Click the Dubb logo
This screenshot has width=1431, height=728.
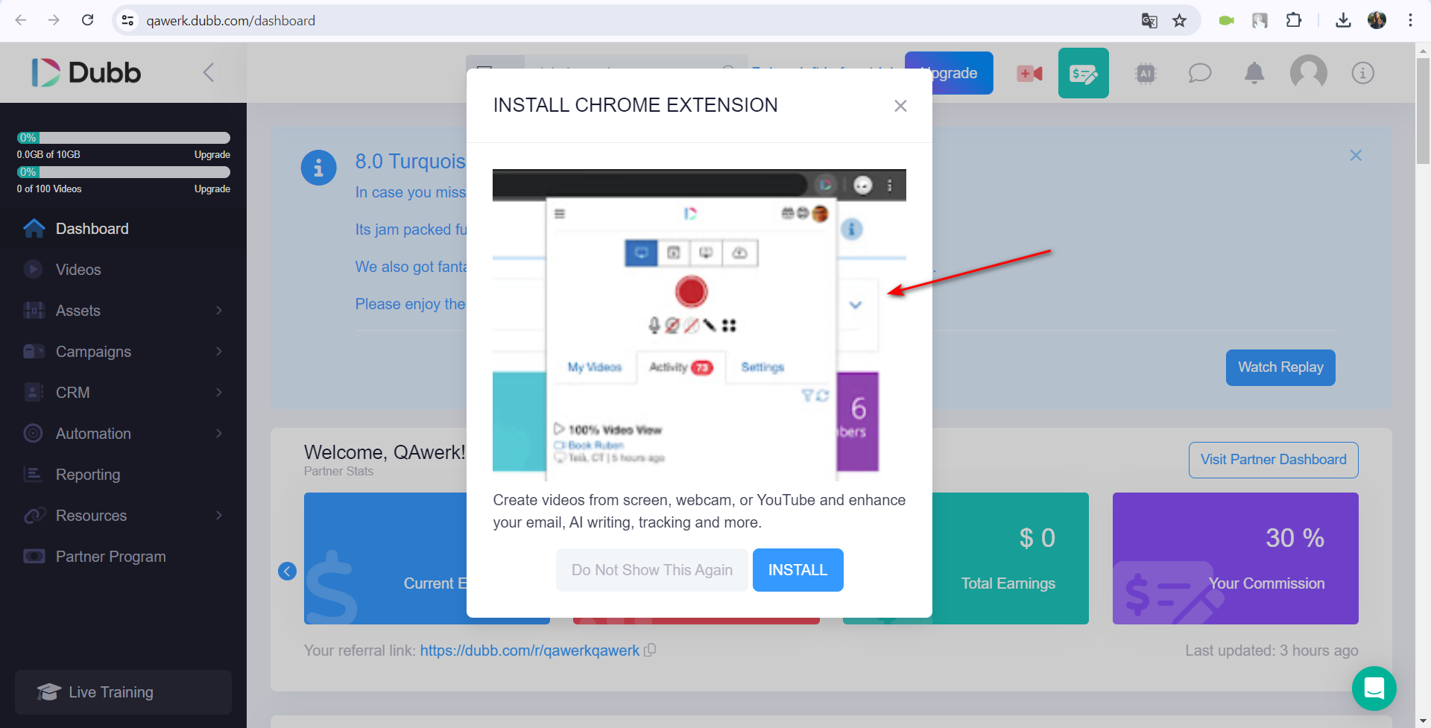[86, 72]
